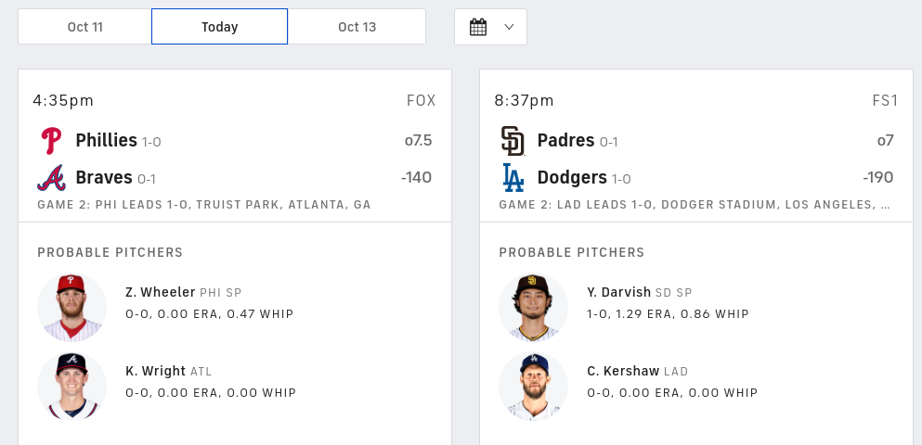Go to the Oct 13 tab
The image size is (922, 445).
pyautogui.click(x=357, y=27)
